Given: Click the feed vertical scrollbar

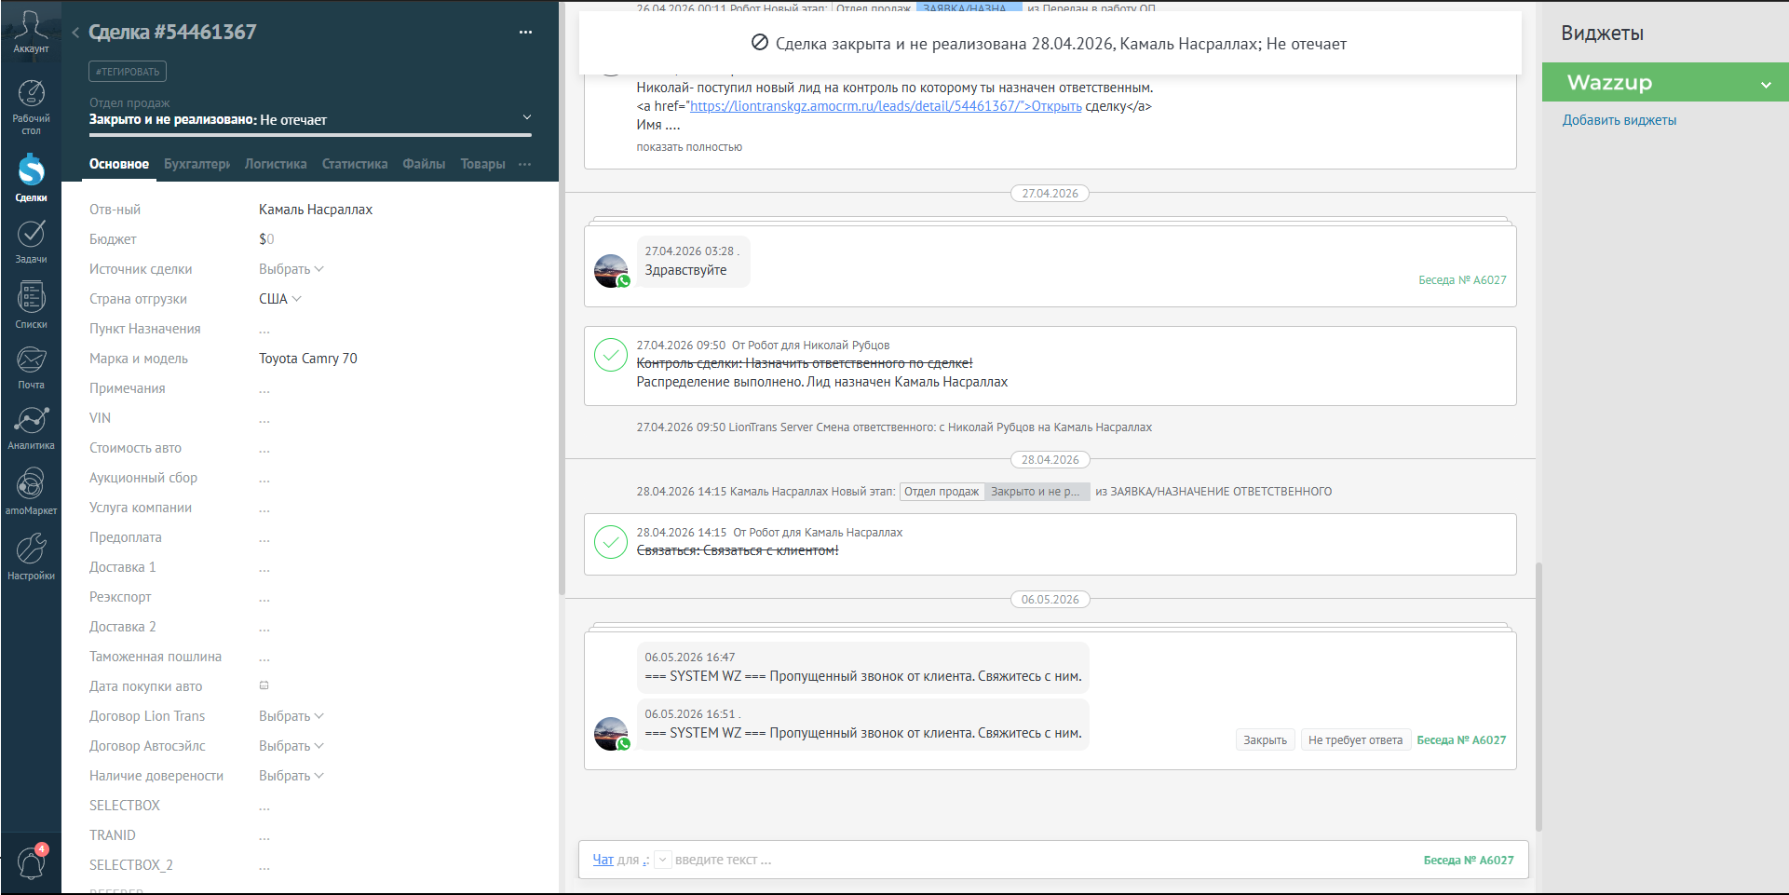Looking at the screenshot, I should (1538, 696).
